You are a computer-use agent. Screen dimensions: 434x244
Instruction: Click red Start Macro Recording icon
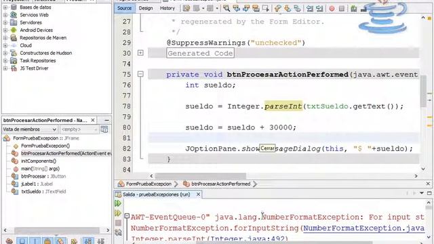click(x=332, y=8)
